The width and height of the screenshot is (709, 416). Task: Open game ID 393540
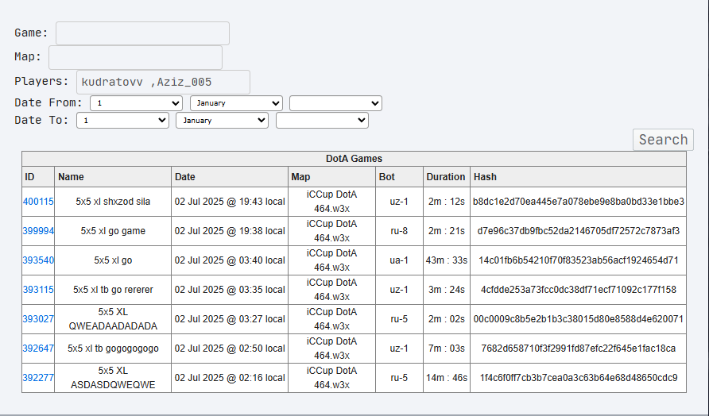pos(38,260)
